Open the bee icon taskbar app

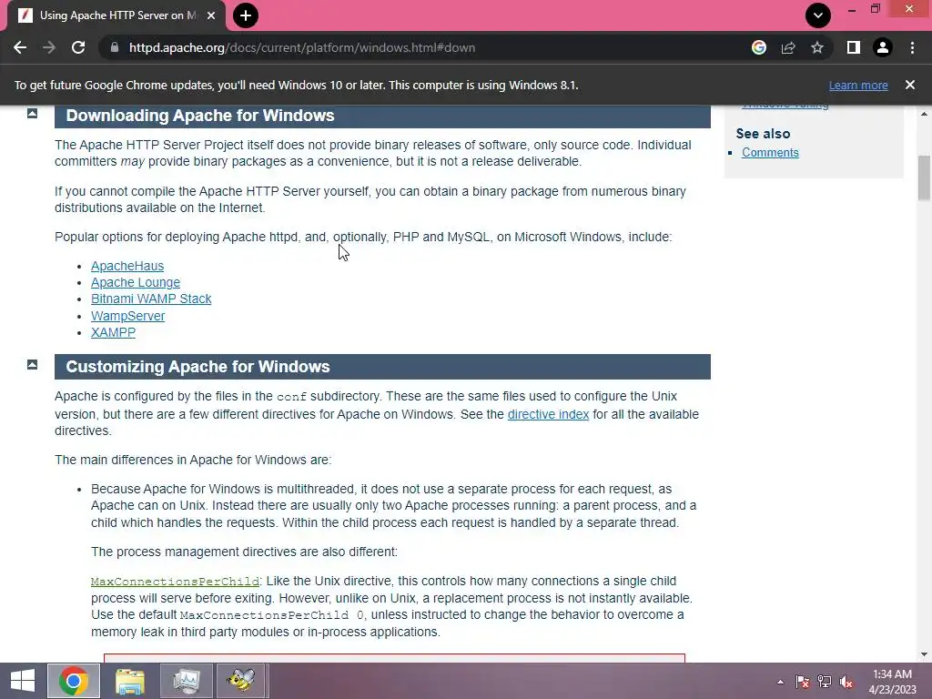(242, 681)
